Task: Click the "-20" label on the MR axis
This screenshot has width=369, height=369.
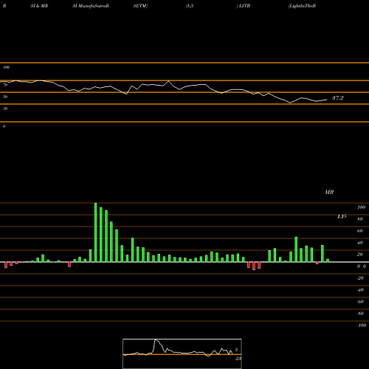Action: click(x=360, y=278)
